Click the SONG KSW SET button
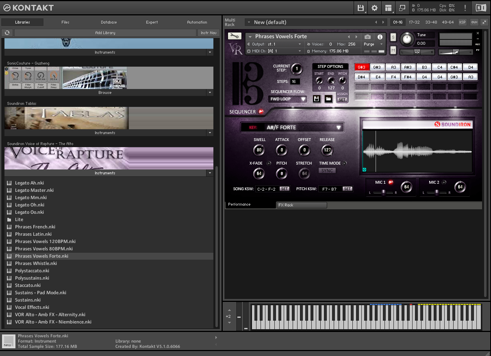 pyautogui.click(x=285, y=189)
